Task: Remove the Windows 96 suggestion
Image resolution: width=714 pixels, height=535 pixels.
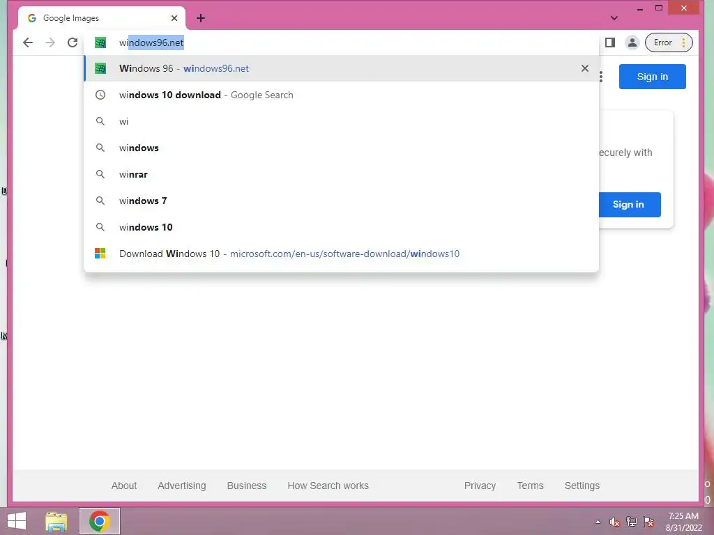Action: 585,69
